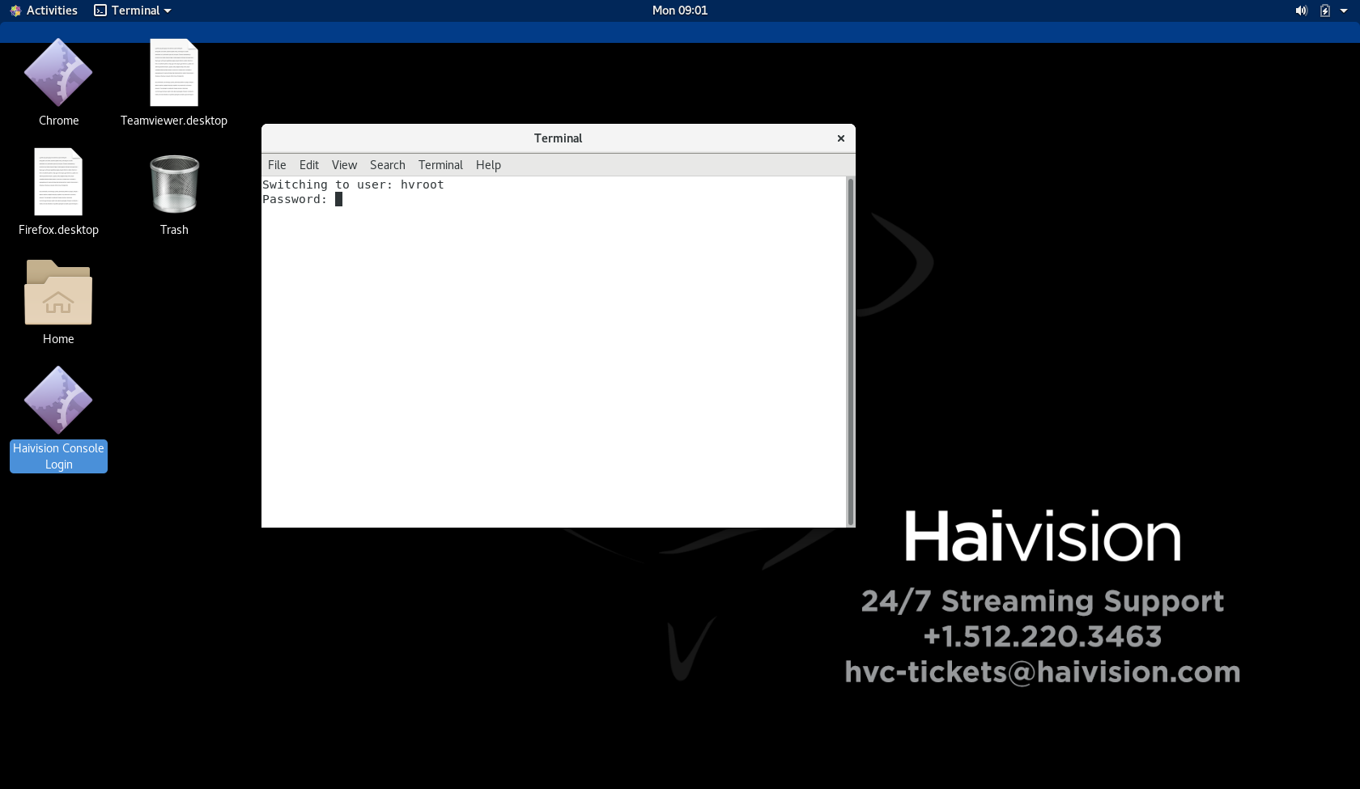Close the Terminal window
Screen dimensions: 1360x789
click(841, 138)
